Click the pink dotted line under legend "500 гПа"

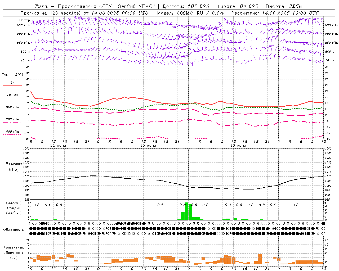pos(12,134)
